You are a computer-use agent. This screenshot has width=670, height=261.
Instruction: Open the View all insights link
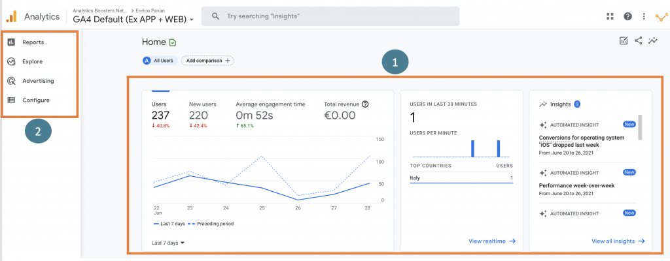(618, 241)
